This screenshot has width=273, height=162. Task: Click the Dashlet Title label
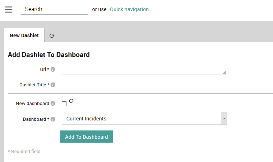(x=33, y=85)
